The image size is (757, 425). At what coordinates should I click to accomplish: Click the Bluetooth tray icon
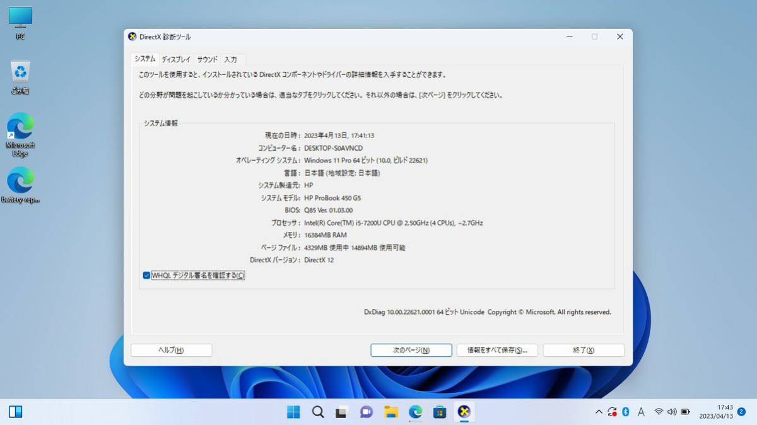click(626, 412)
